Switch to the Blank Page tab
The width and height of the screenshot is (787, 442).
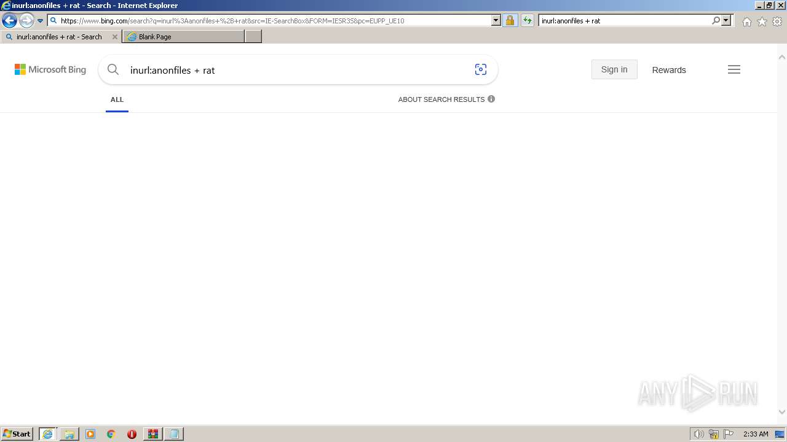[x=183, y=37]
